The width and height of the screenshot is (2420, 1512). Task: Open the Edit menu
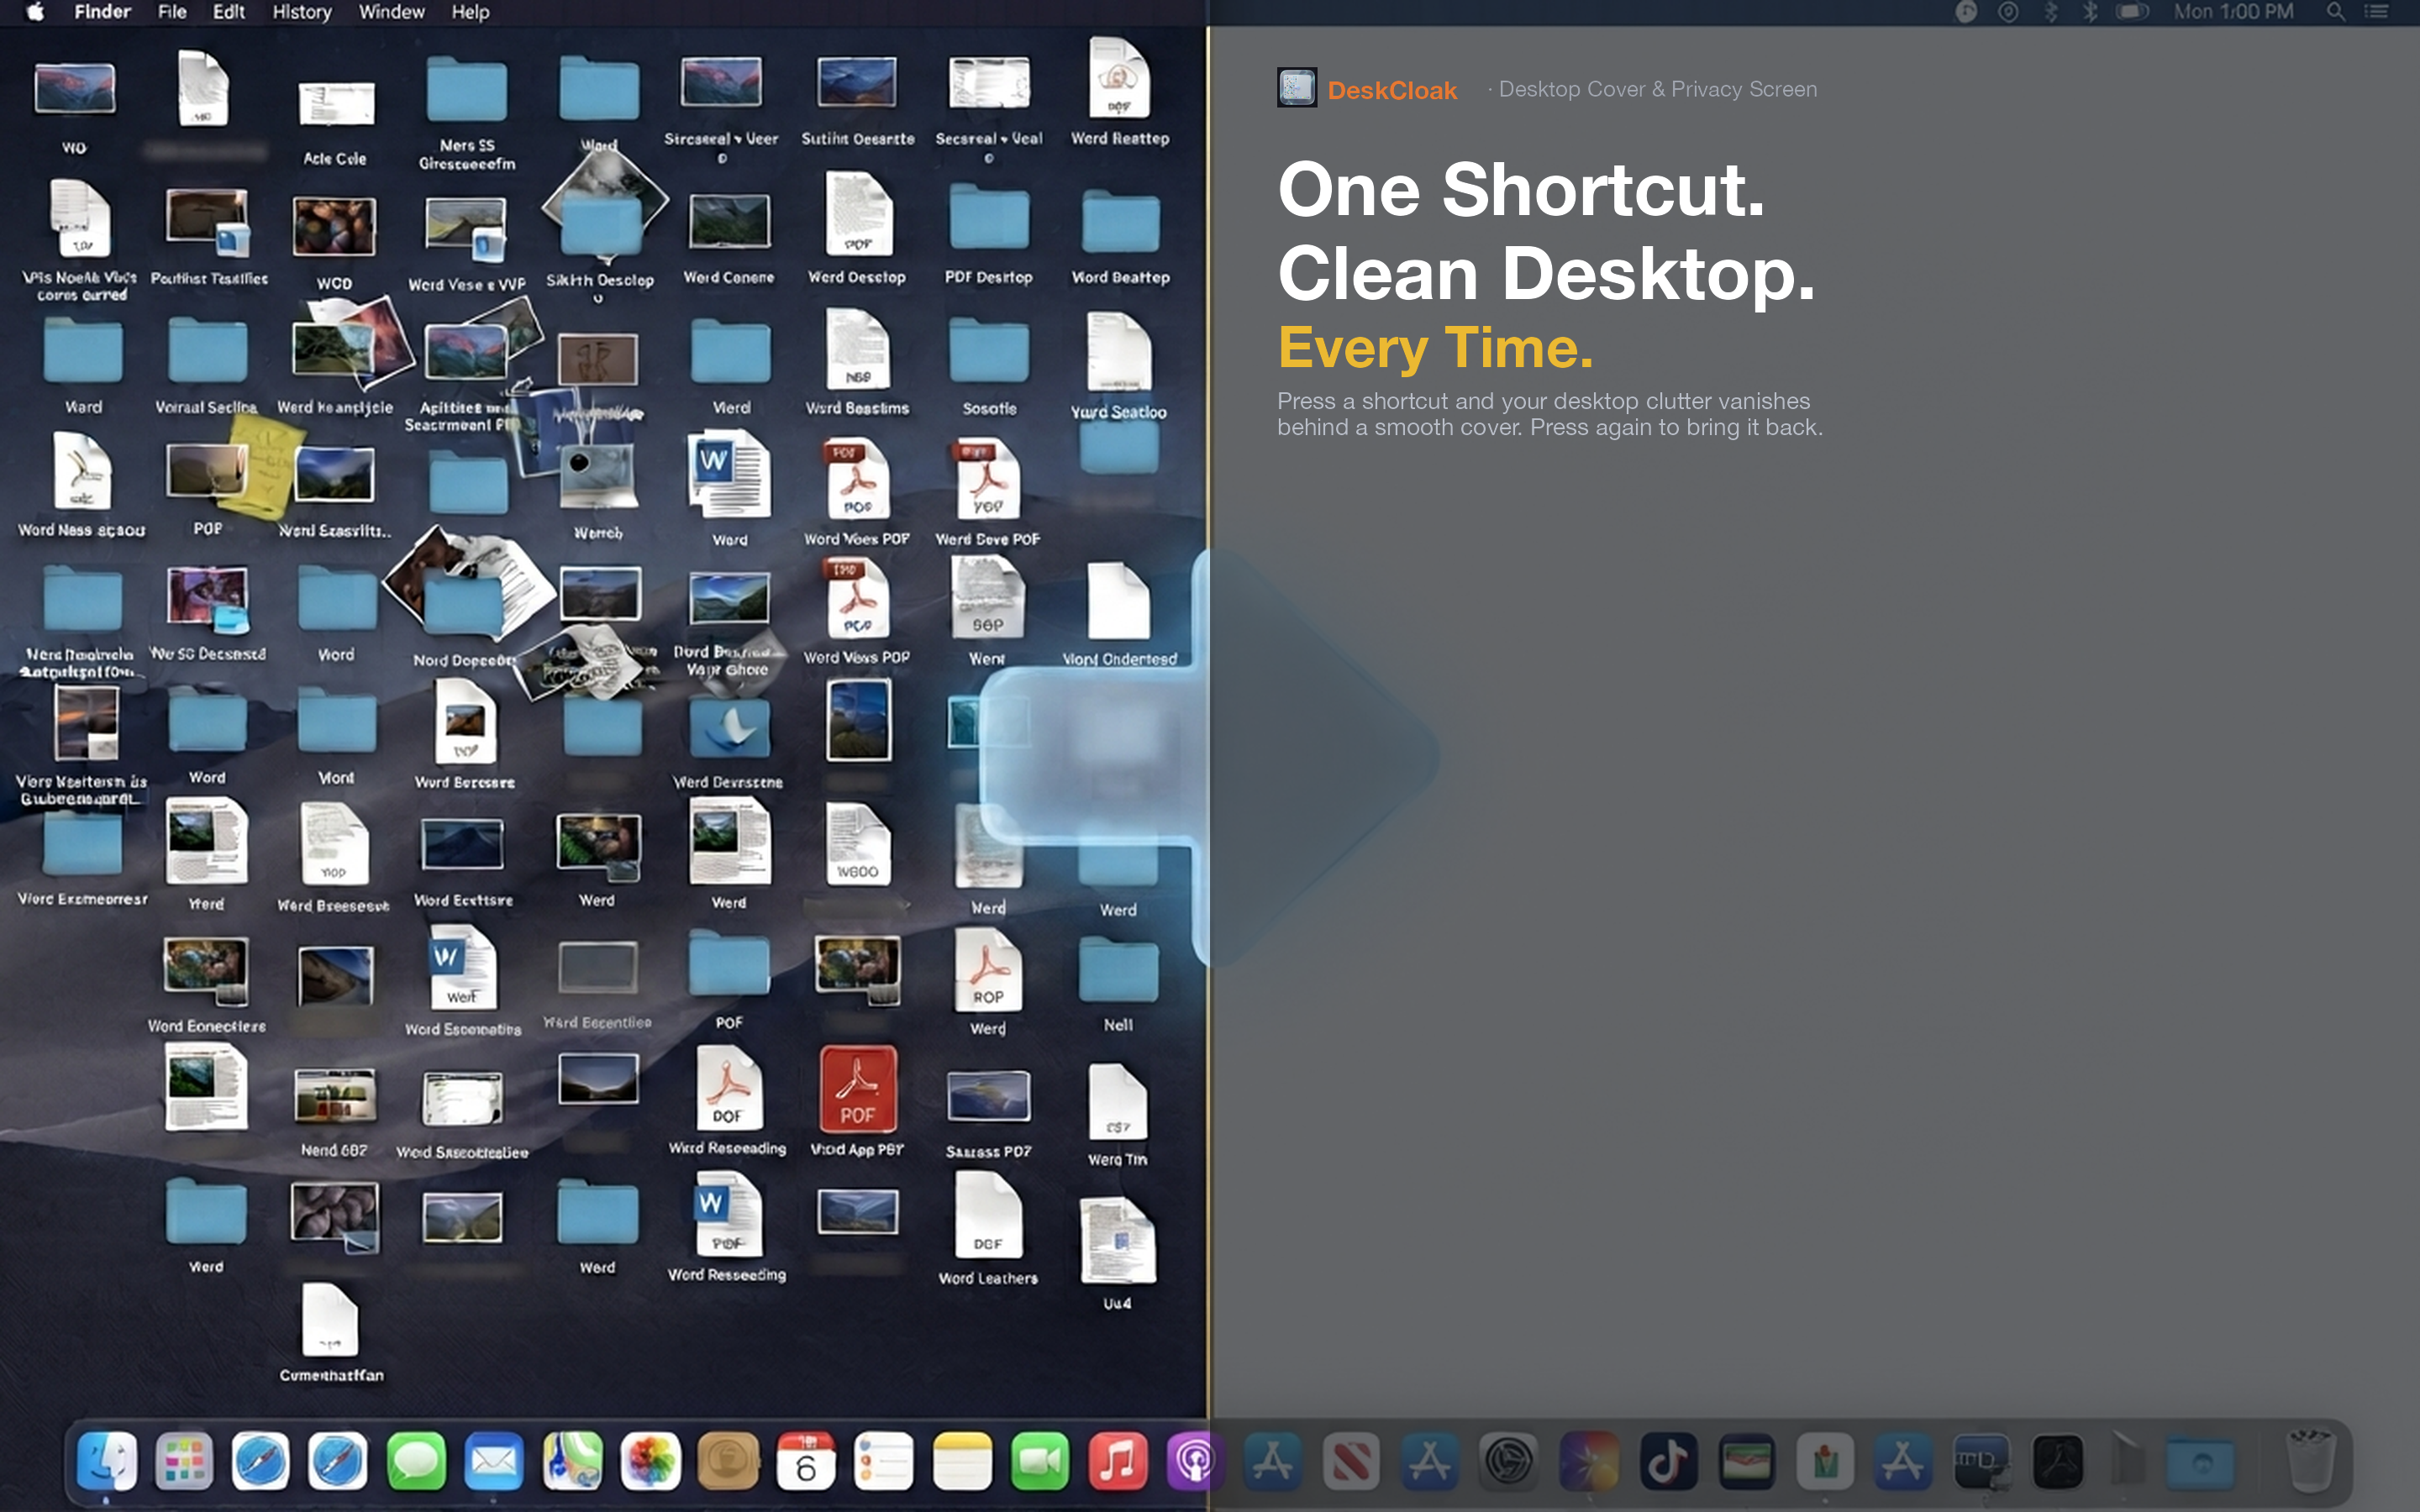click(x=229, y=12)
